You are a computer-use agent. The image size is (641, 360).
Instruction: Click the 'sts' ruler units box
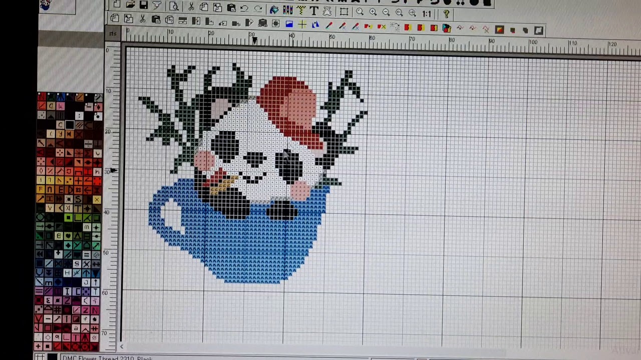point(113,34)
